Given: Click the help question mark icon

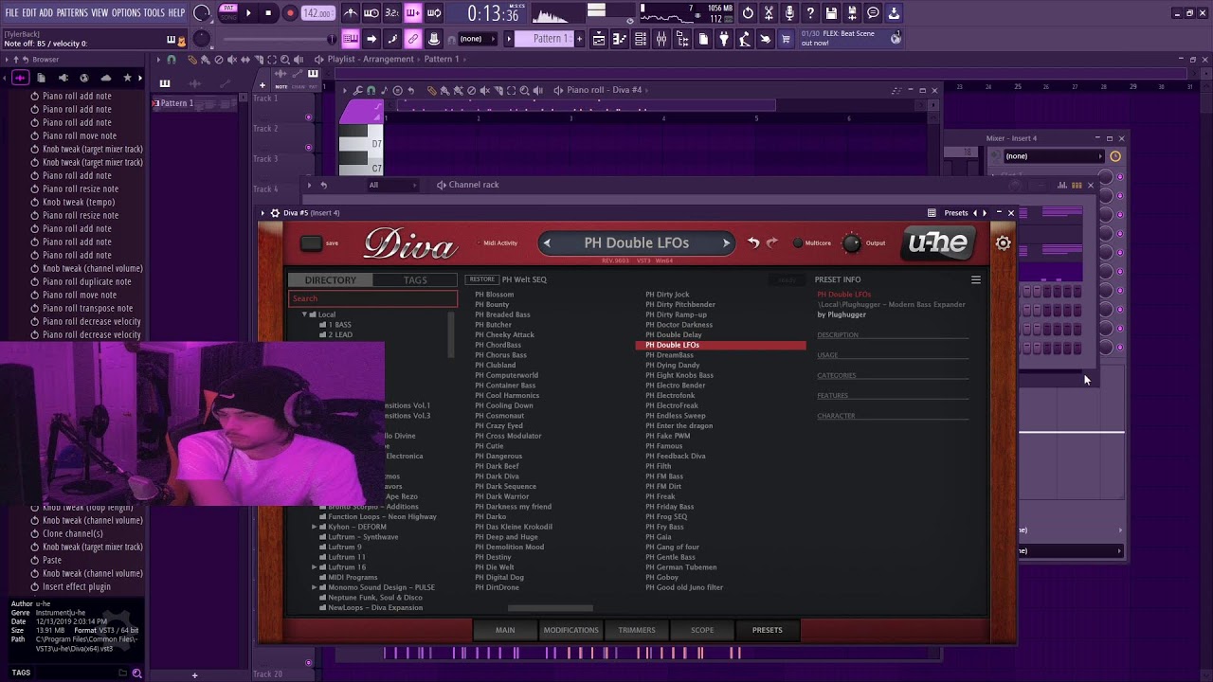Looking at the screenshot, I should 810,13.
